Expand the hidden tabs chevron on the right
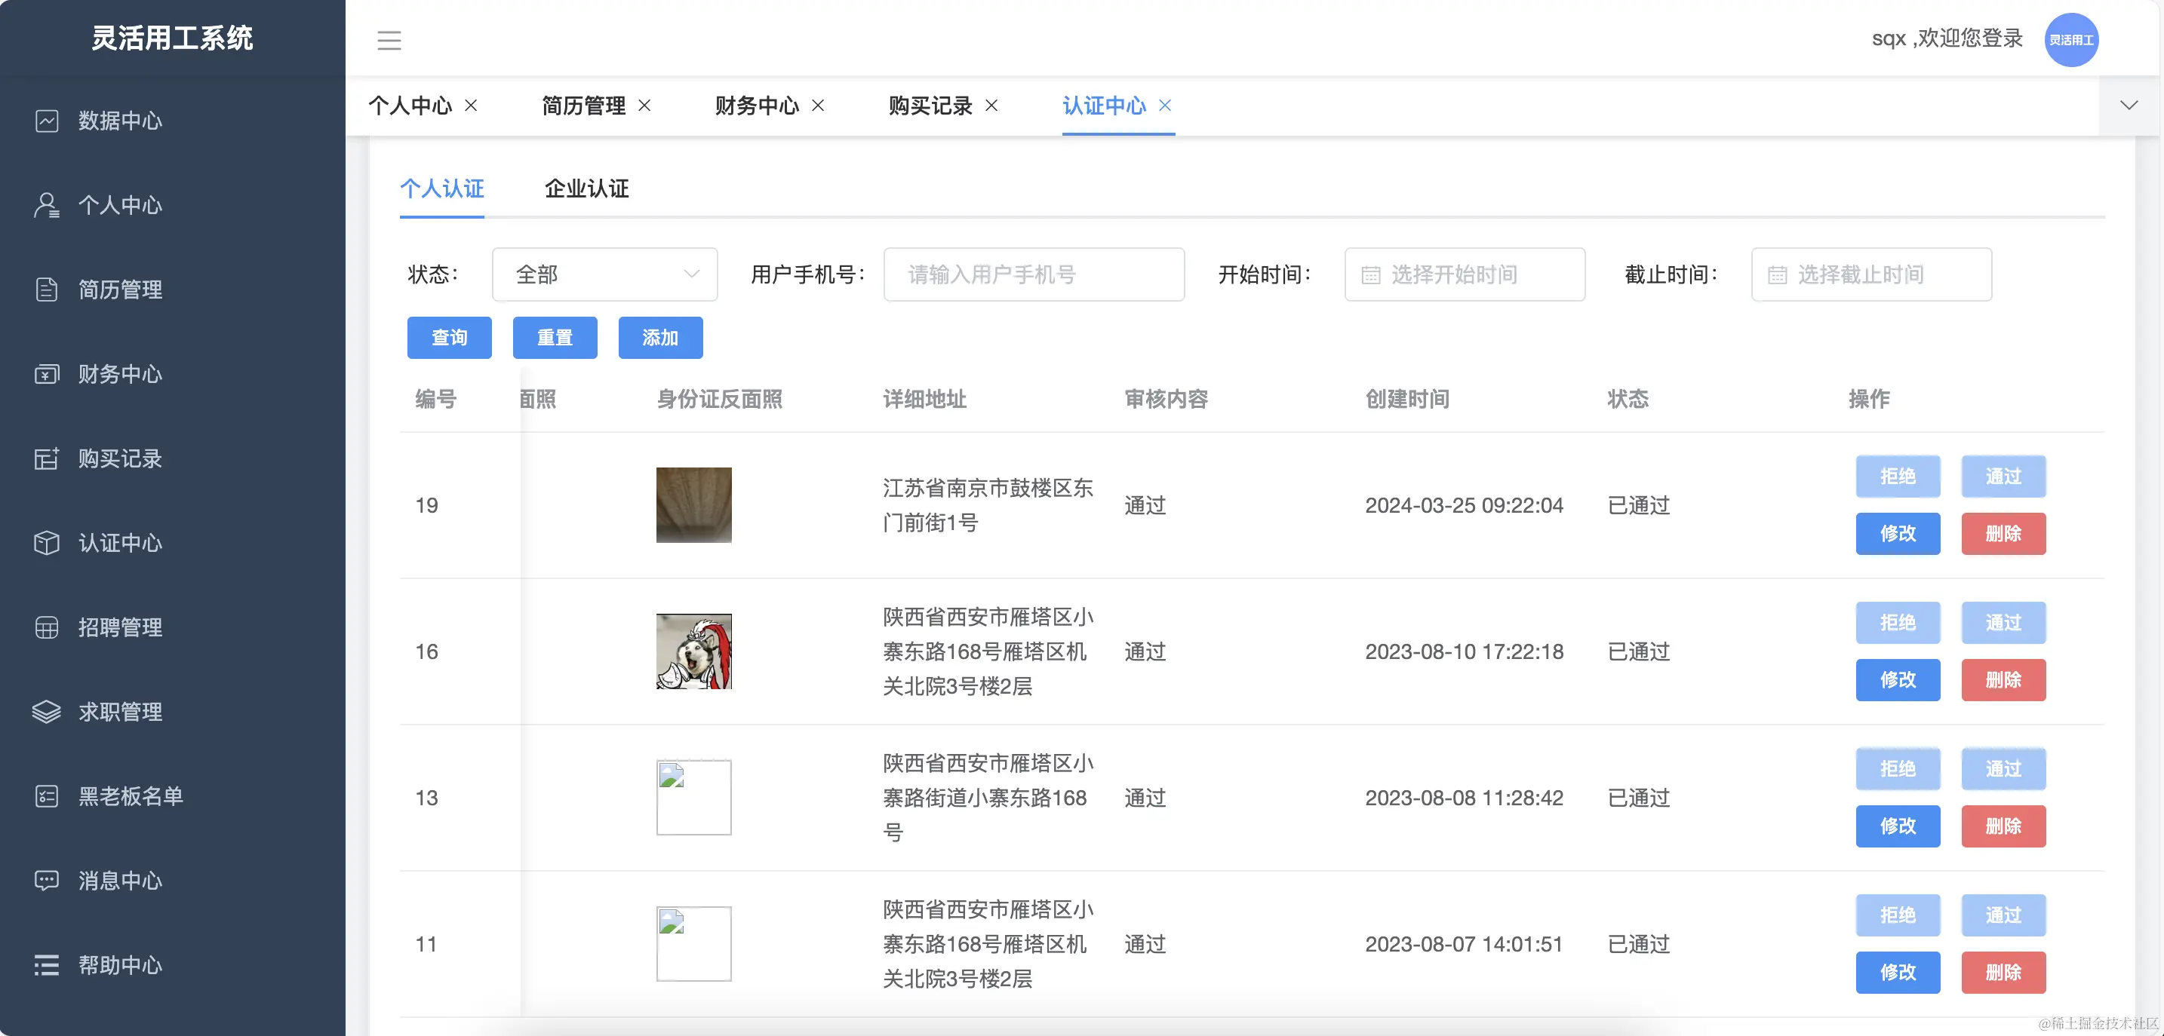The height and width of the screenshot is (1036, 2164). tap(2129, 106)
